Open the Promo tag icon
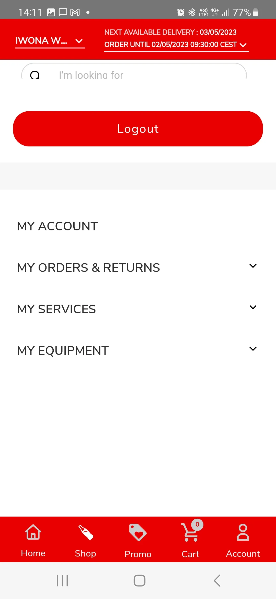The width and height of the screenshot is (276, 599). 138,532
